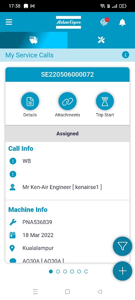Tap the Atlas Copco logo
This screenshot has height=300, width=135.
(x=69, y=22)
